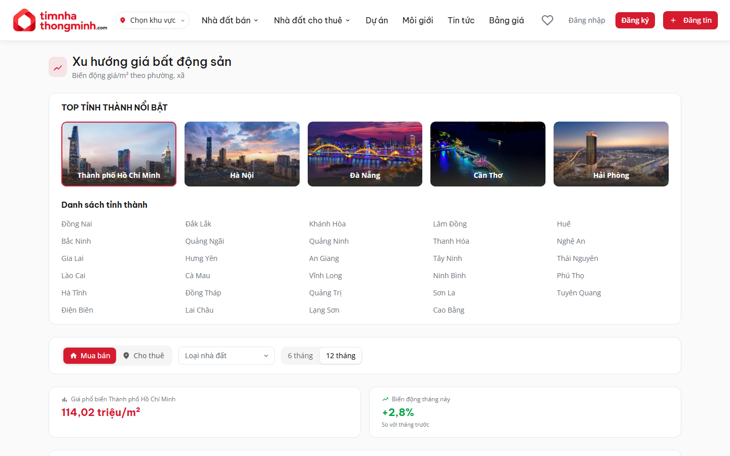Click the green trend icon beside monthly change
Viewport: 730px width, 456px height.
385,399
